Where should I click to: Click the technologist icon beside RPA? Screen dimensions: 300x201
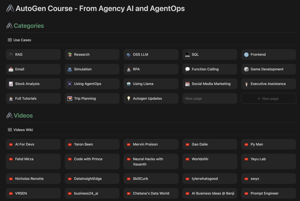pyautogui.click(x=128, y=69)
